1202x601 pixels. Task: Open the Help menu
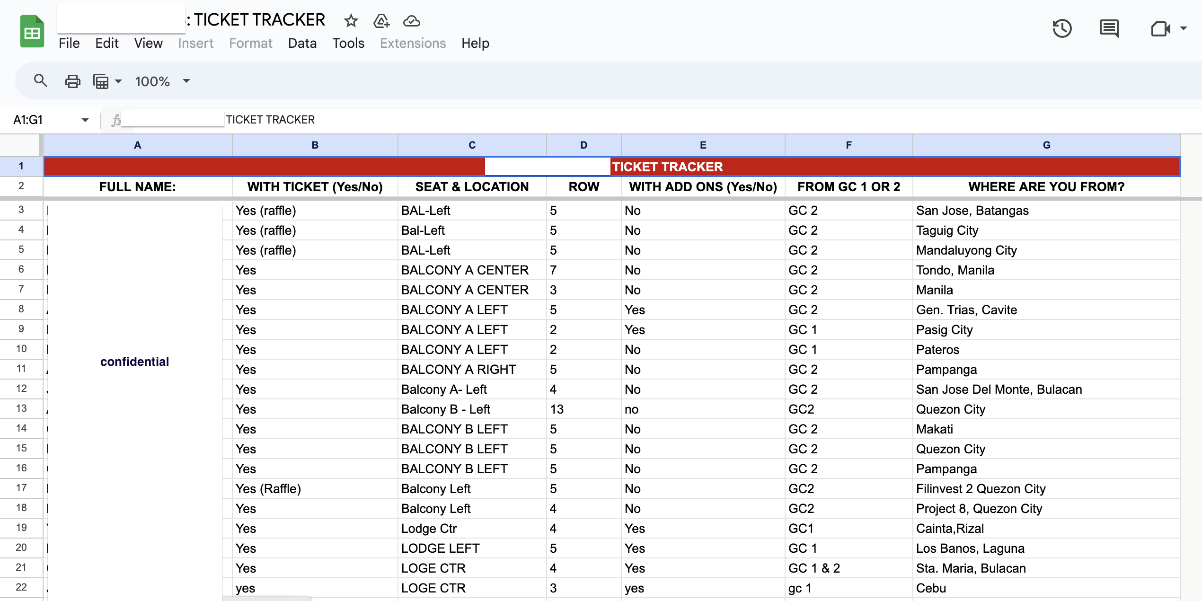pos(475,43)
